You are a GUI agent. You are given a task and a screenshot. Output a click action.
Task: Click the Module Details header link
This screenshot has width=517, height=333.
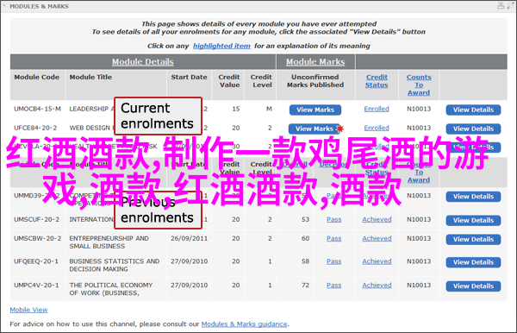click(143, 62)
